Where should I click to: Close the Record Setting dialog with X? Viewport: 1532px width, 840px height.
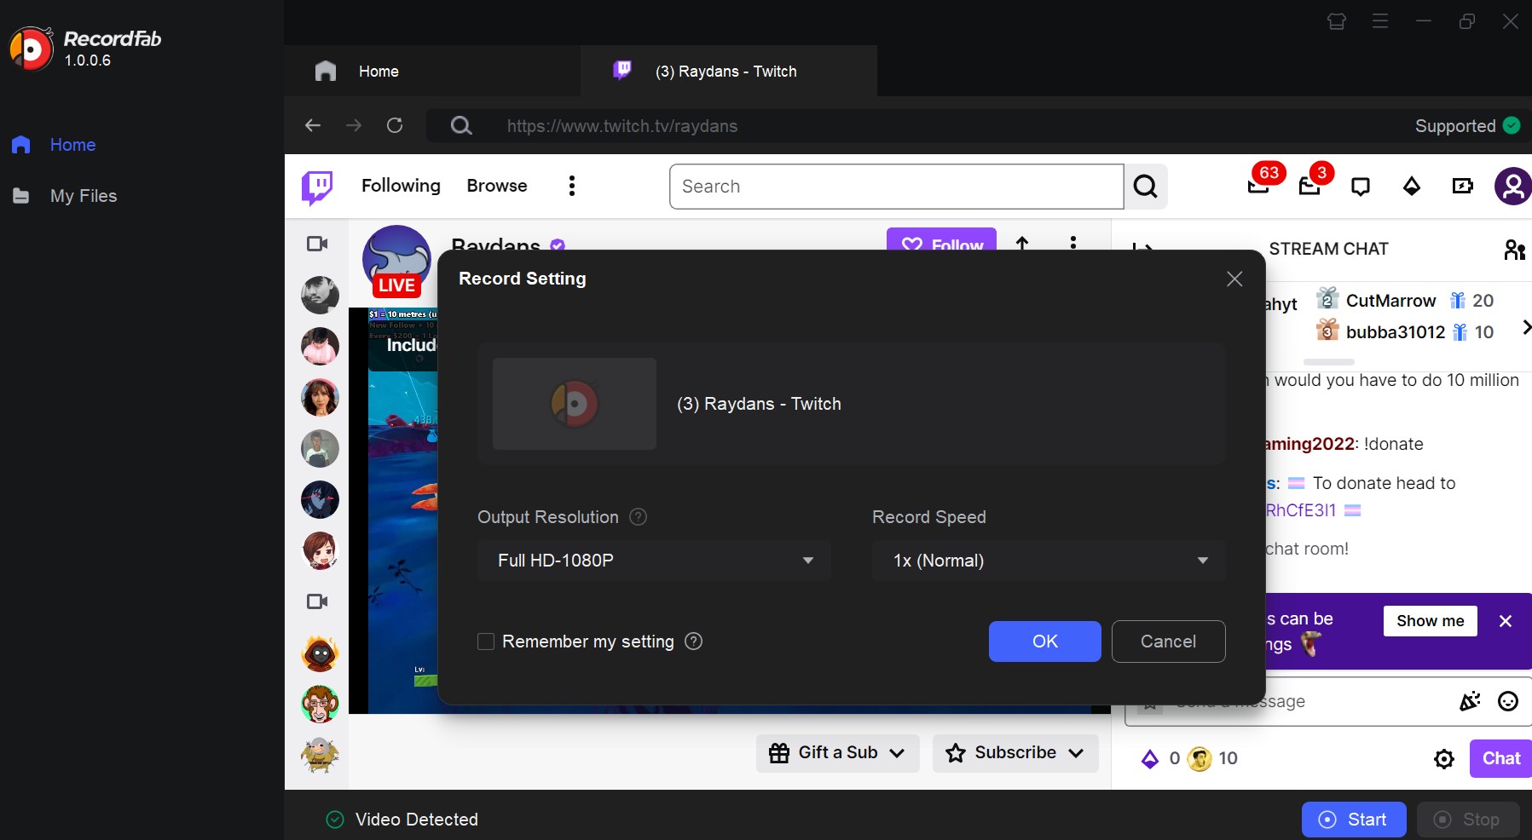point(1234,279)
